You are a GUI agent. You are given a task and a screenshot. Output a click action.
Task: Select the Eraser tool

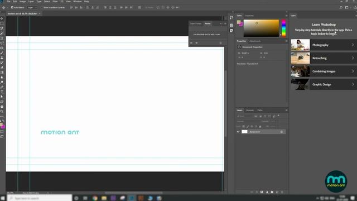tap(2, 68)
